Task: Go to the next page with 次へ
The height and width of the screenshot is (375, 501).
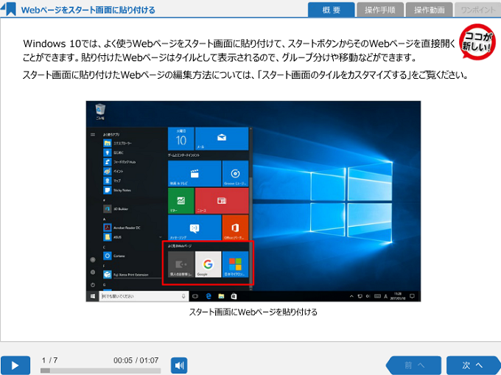Action: click(x=473, y=365)
